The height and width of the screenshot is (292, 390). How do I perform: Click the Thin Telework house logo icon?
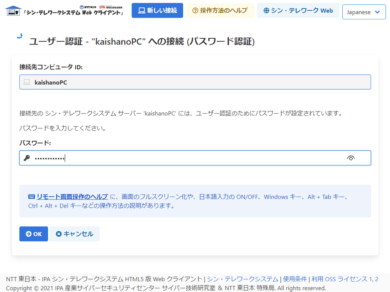click(x=13, y=10)
